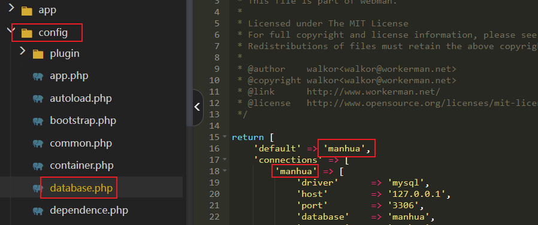The height and width of the screenshot is (225, 538).
Task: Click the PHP elephant icon beside database.php
Action: click(x=38, y=188)
